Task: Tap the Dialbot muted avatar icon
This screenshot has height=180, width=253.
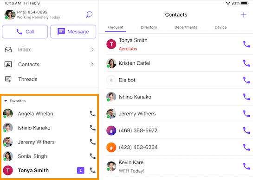Action: pyautogui.click(x=111, y=80)
